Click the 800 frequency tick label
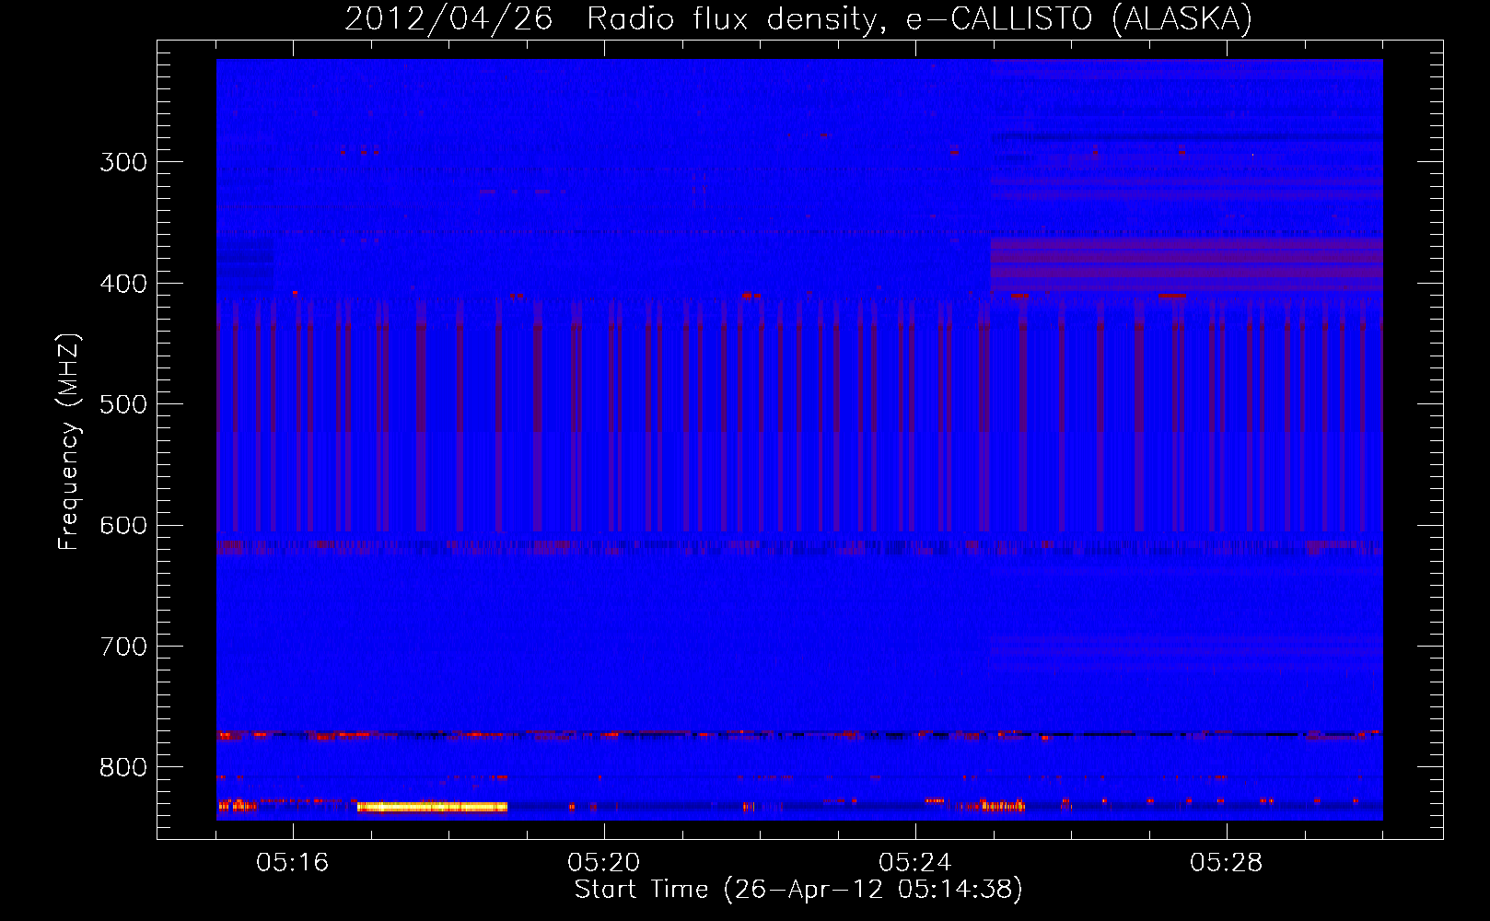Screen dimensions: 1490x921 click(123, 768)
